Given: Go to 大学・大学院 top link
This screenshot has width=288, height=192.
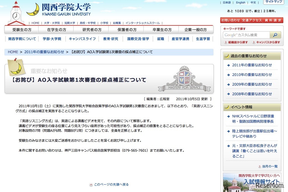Looking at the screenshot, I should pyautogui.click(x=52, y=23).
